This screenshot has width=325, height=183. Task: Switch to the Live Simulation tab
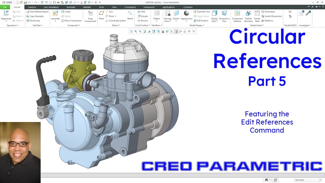(51, 7)
